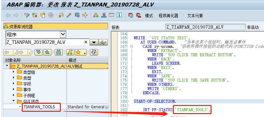This screenshot has width=264, height=117.
Task: Toggle Display/Change mode (glasses and pencil icon)
Action: [x=27, y=15]
